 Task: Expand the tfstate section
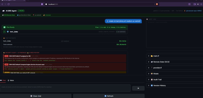(x=175, y=74)
